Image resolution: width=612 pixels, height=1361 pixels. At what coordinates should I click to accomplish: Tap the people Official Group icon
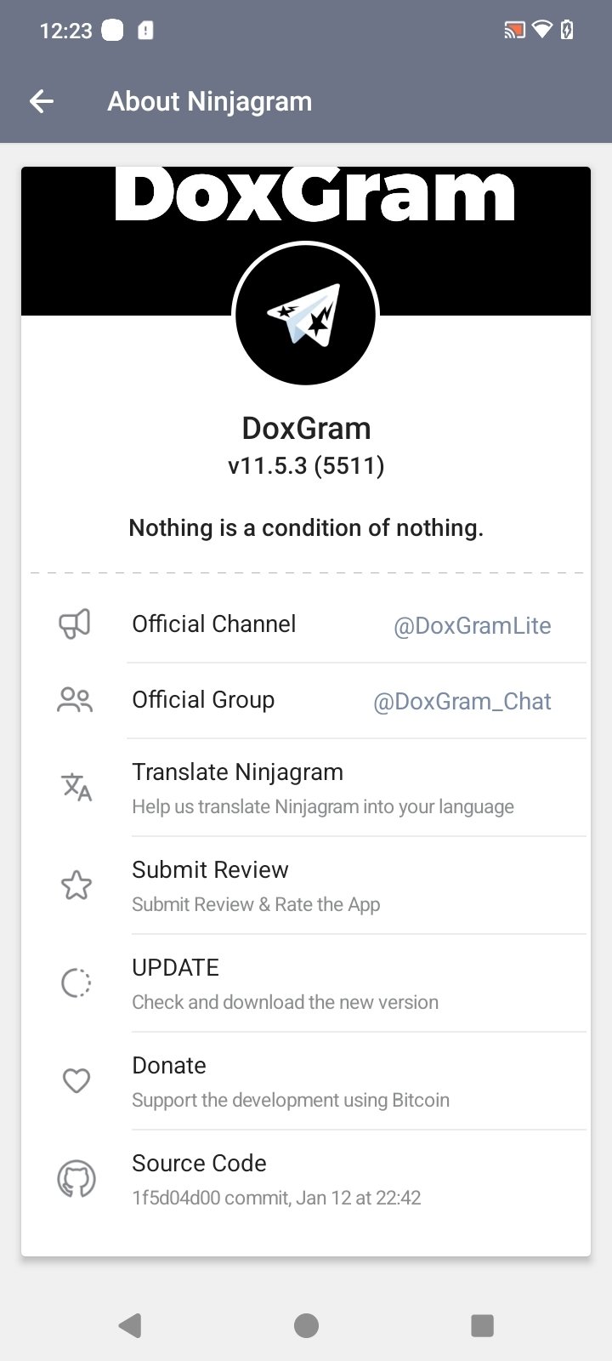point(75,700)
